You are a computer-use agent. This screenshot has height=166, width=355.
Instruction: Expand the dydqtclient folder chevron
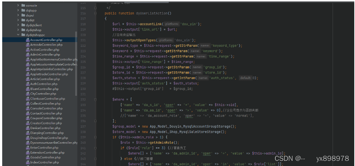tap(18, 25)
